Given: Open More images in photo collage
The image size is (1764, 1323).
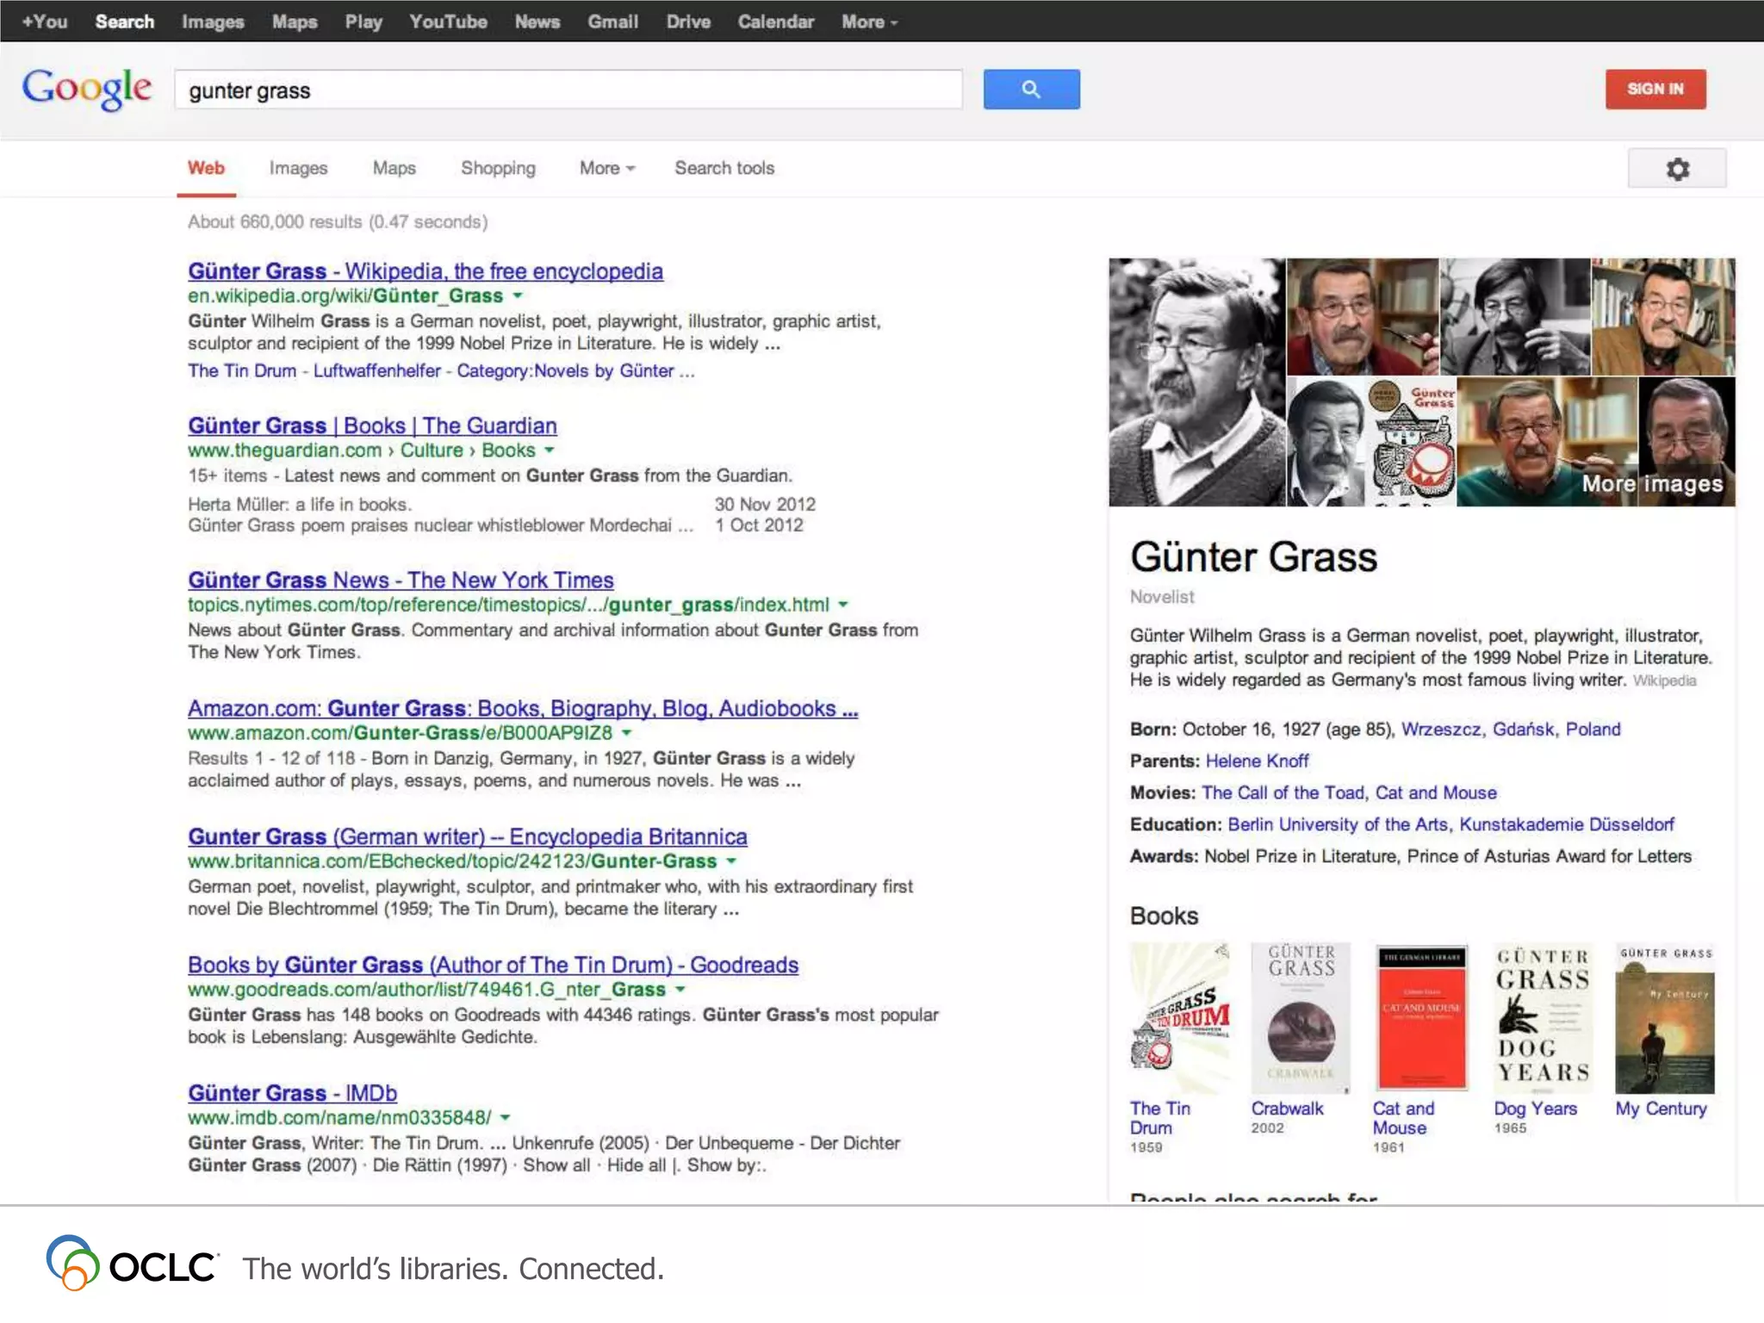Looking at the screenshot, I should [x=1651, y=484].
